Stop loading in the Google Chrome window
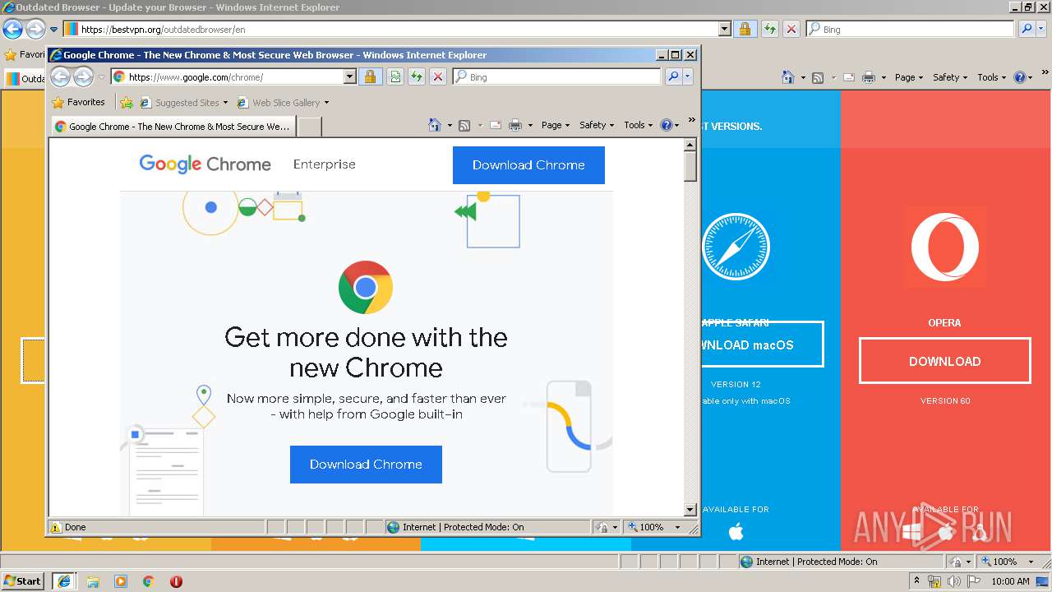 click(x=438, y=77)
